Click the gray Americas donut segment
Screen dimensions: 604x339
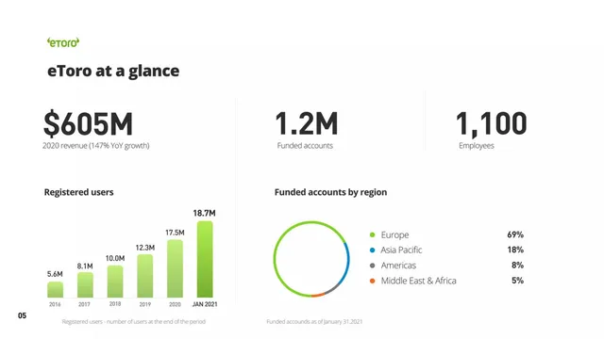pyautogui.click(x=333, y=289)
